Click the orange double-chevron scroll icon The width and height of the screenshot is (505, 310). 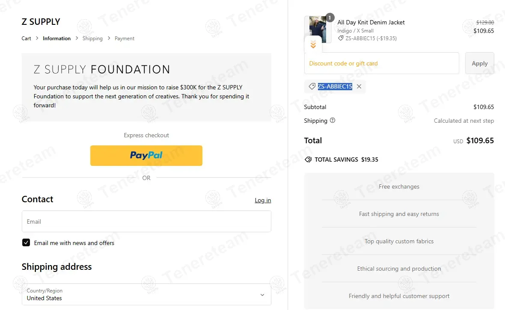click(313, 44)
